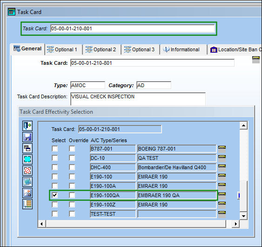Viewport: 262px width, 247px height.
Task: Check Select box for DC-10
Action: [55, 158]
